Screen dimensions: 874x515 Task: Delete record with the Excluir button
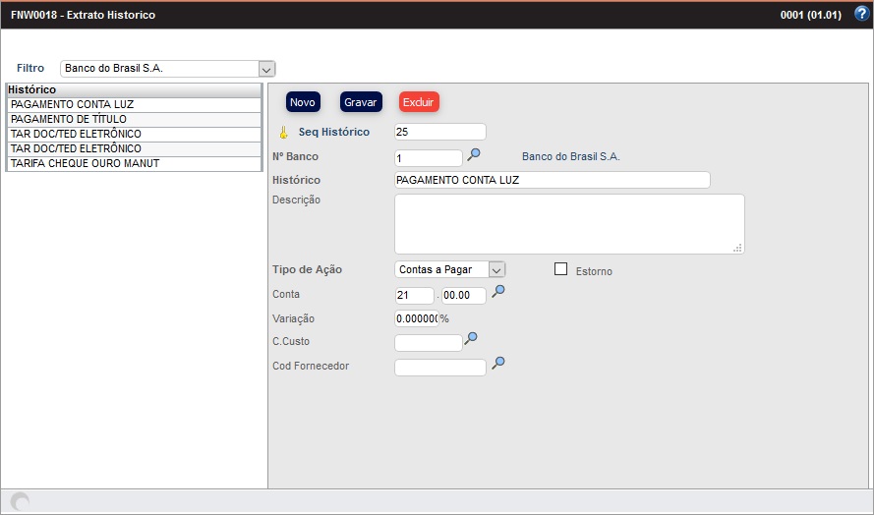(x=419, y=102)
